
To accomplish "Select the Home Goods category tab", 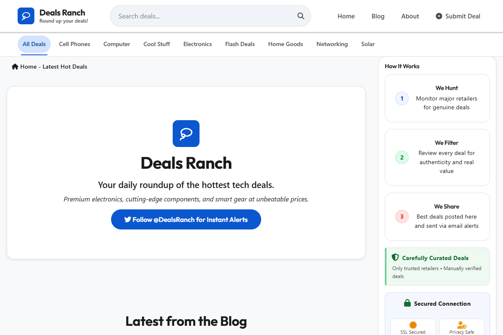I will [285, 44].
